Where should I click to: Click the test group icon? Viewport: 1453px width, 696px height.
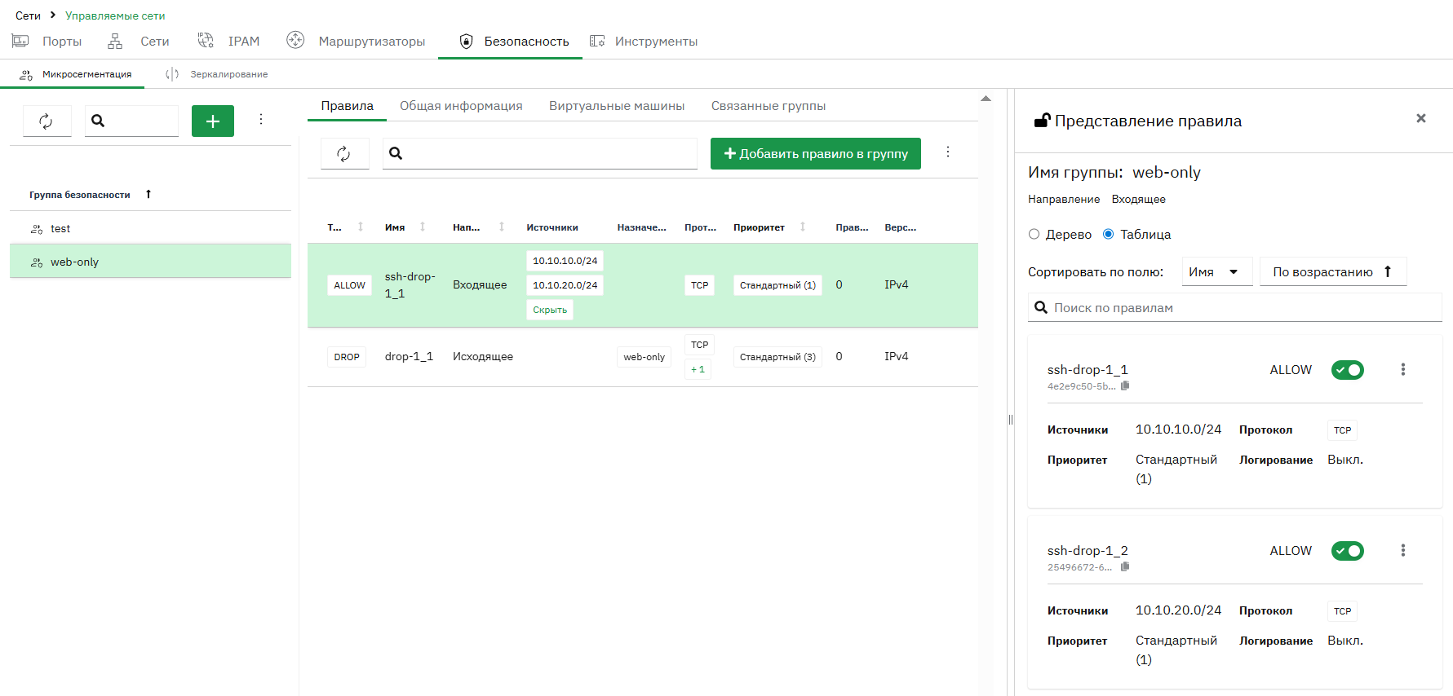click(37, 229)
